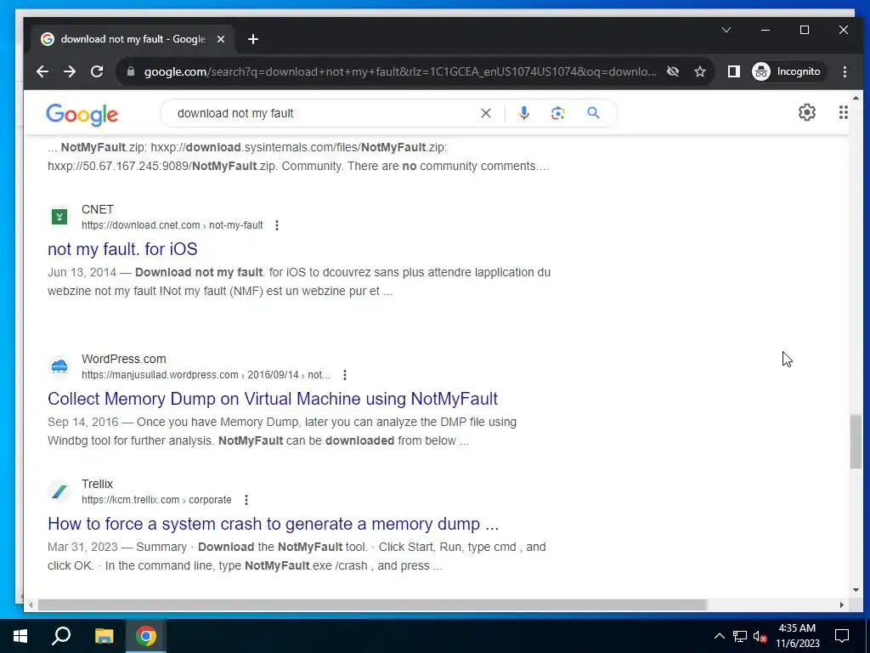Open the Google apps grid
The width and height of the screenshot is (870, 653).
point(843,113)
